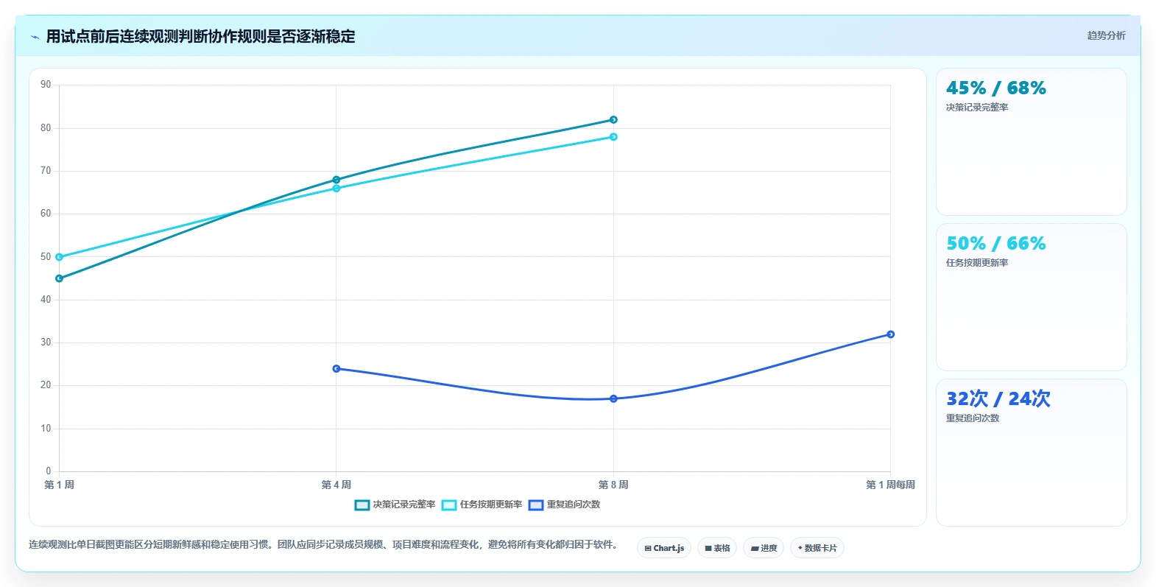Click the 数据卡片 sparkle icon
Image resolution: width=1156 pixels, height=587 pixels.
click(x=800, y=548)
